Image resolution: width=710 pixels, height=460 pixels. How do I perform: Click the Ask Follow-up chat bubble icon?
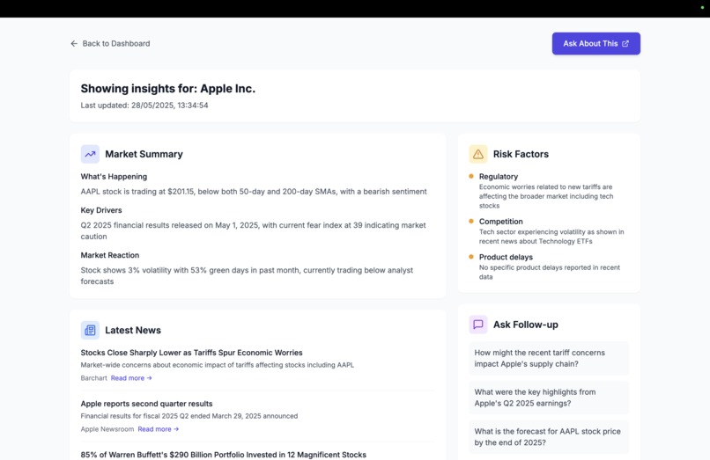[478, 325]
